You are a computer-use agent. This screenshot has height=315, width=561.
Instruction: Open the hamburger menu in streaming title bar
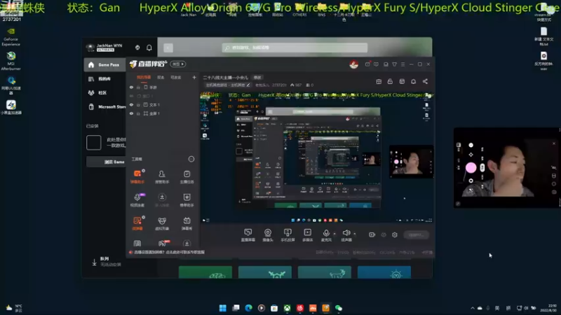tap(403, 64)
